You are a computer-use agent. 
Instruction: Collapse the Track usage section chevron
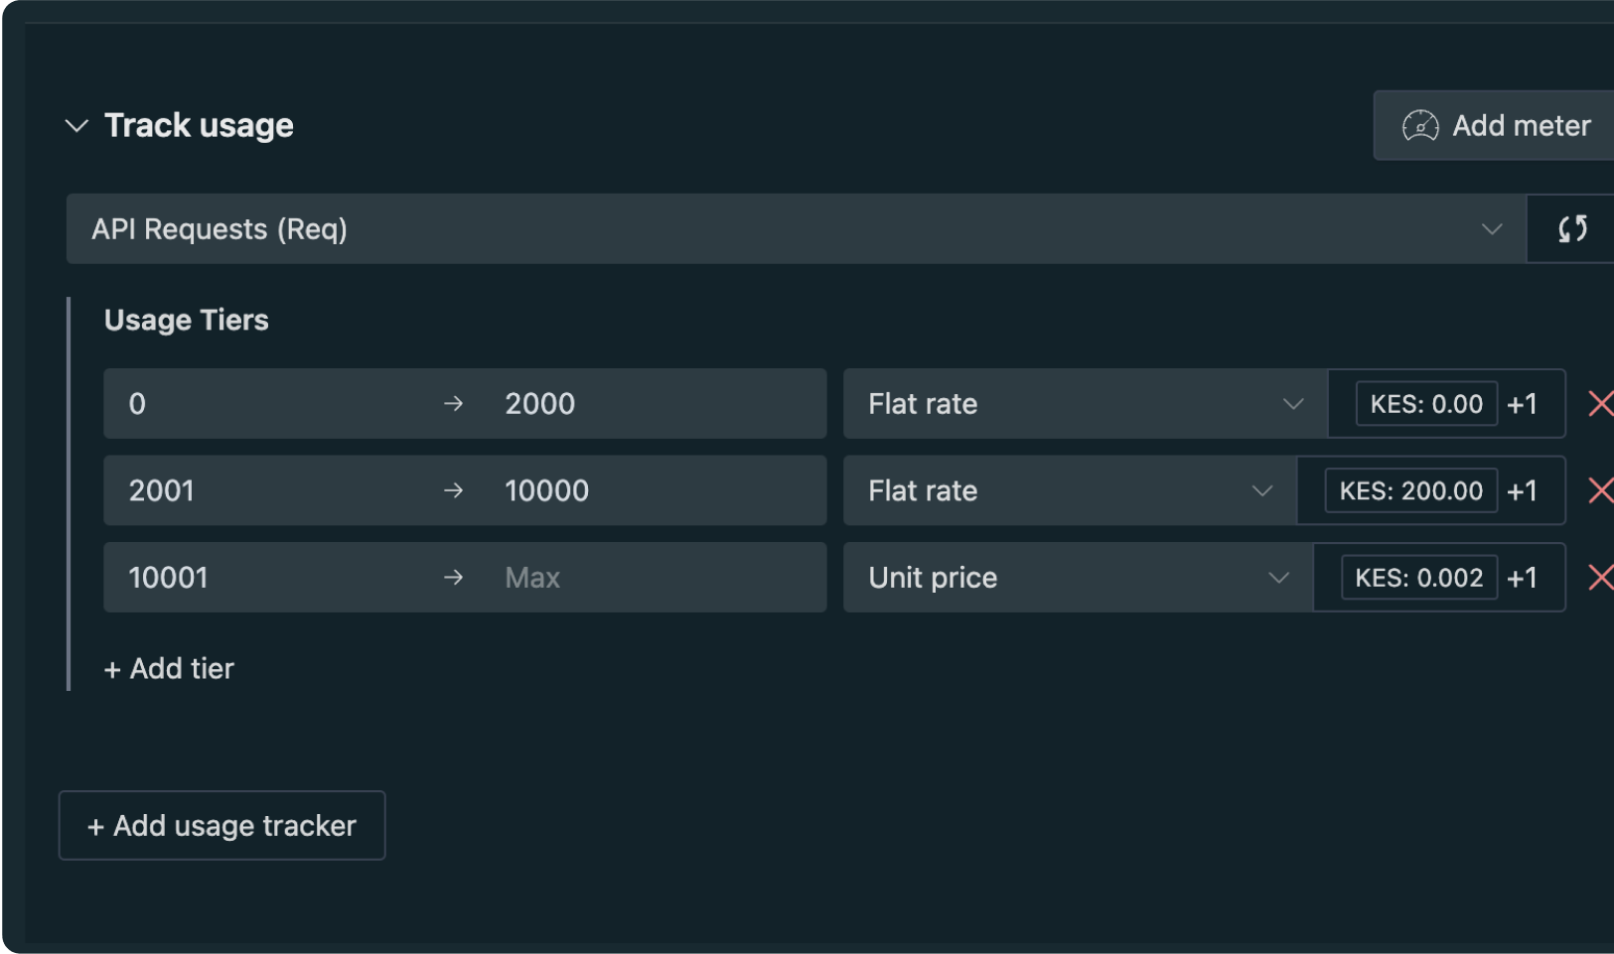click(x=76, y=126)
